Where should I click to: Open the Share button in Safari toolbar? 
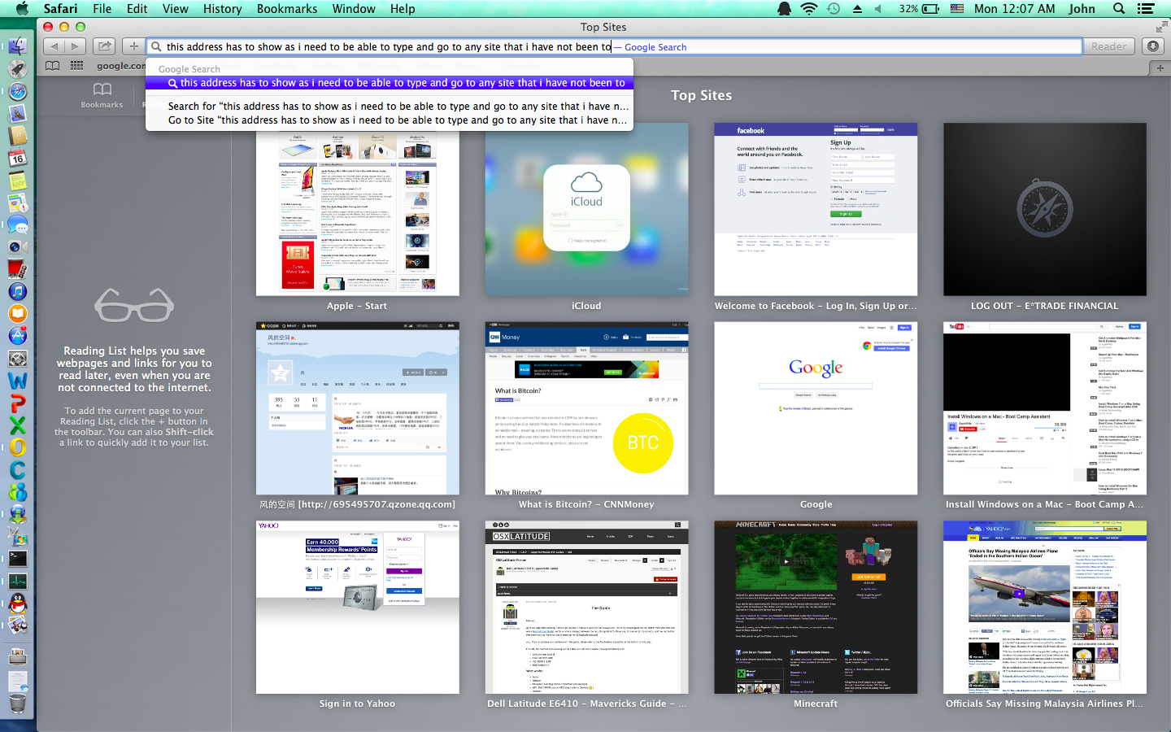click(104, 46)
